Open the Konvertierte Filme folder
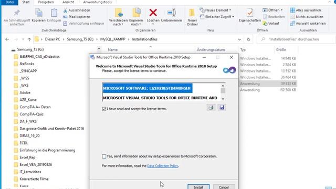Image resolution: width=336 pixels, height=189 pixels. pyautogui.click(x=34, y=179)
